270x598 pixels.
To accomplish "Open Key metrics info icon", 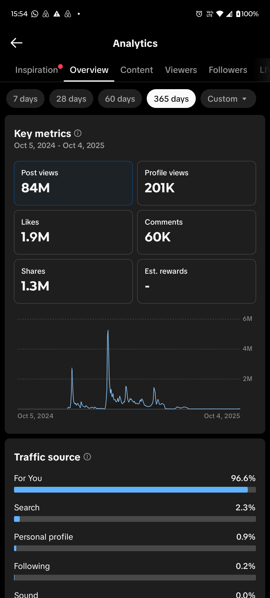I will [78, 133].
